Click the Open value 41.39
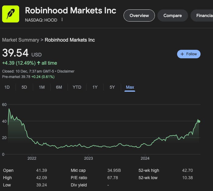This screenshot has height=191, width=213. [x=42, y=170]
